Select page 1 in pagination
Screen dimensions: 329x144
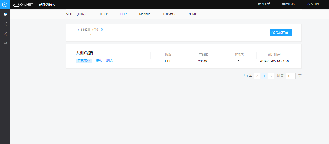point(264,76)
